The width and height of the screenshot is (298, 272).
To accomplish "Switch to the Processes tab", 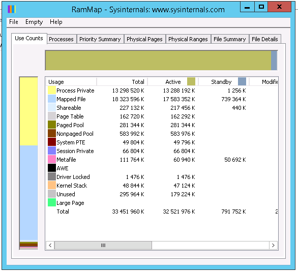I will tap(61, 39).
